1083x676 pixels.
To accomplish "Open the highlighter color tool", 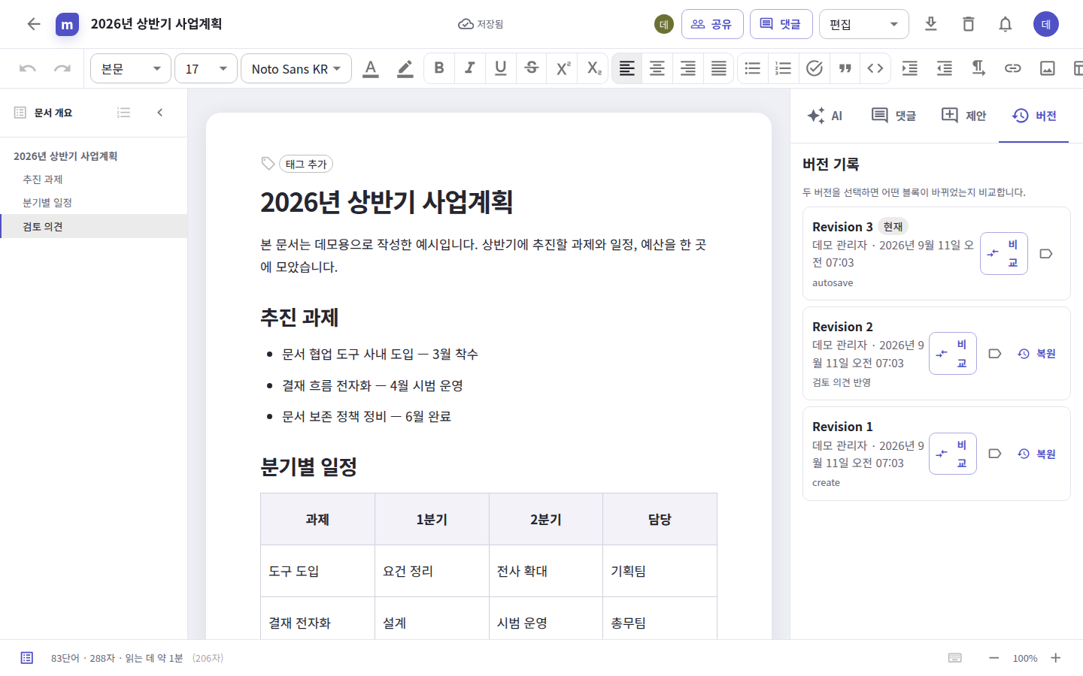I will (405, 68).
